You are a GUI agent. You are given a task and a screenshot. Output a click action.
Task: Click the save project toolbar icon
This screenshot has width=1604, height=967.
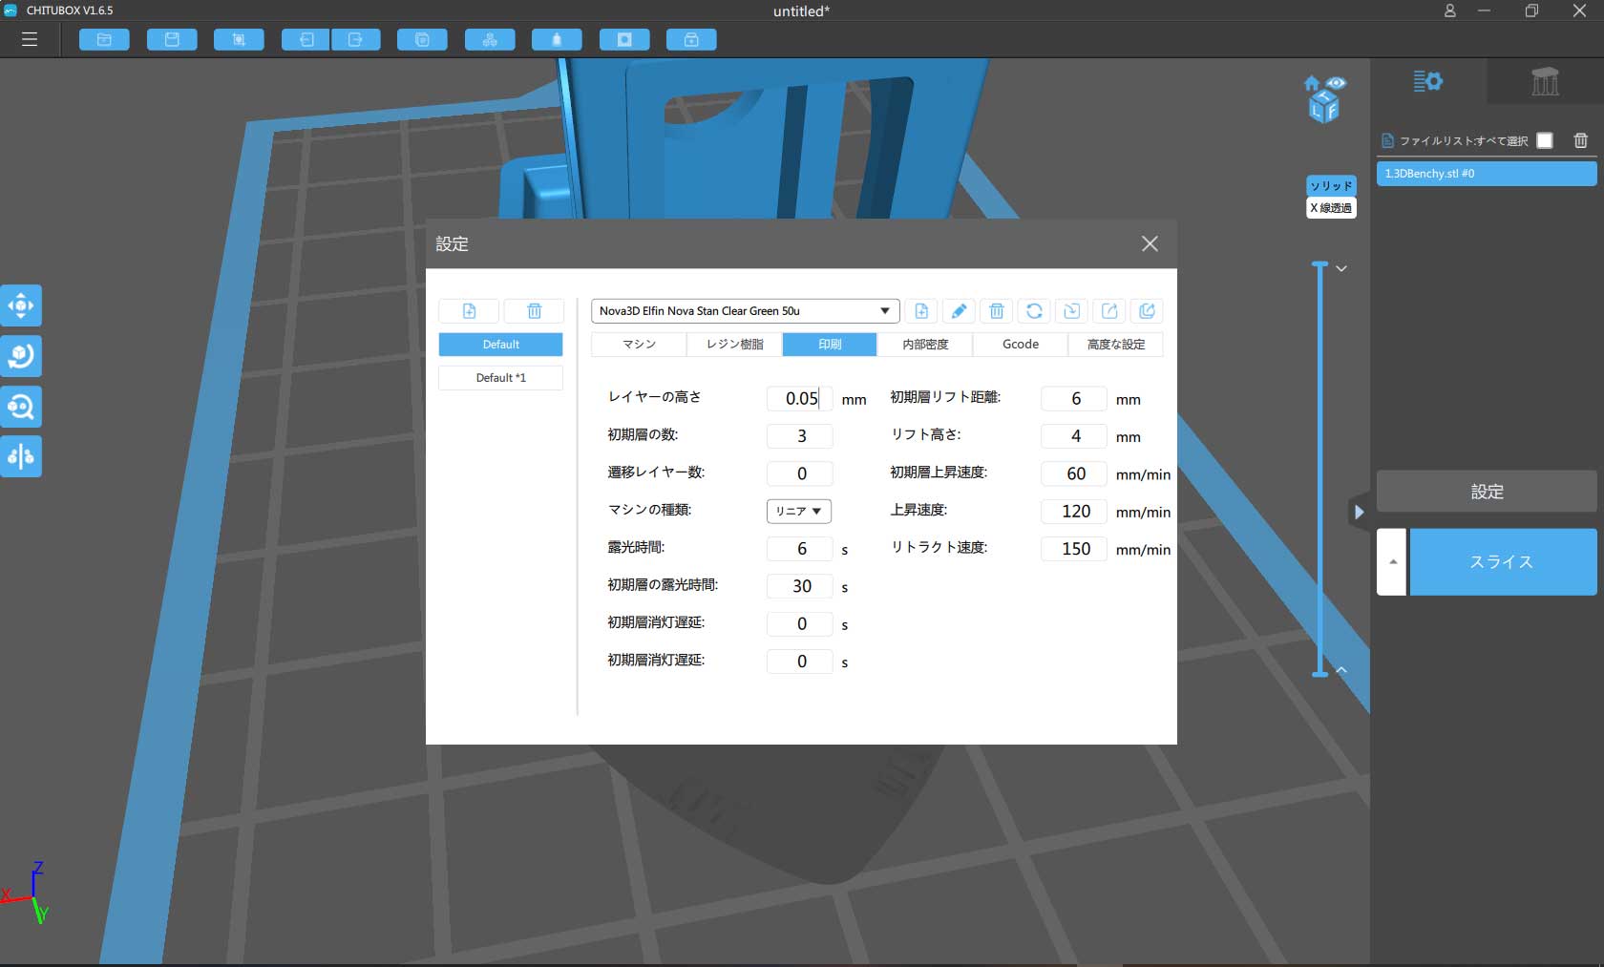(x=172, y=40)
